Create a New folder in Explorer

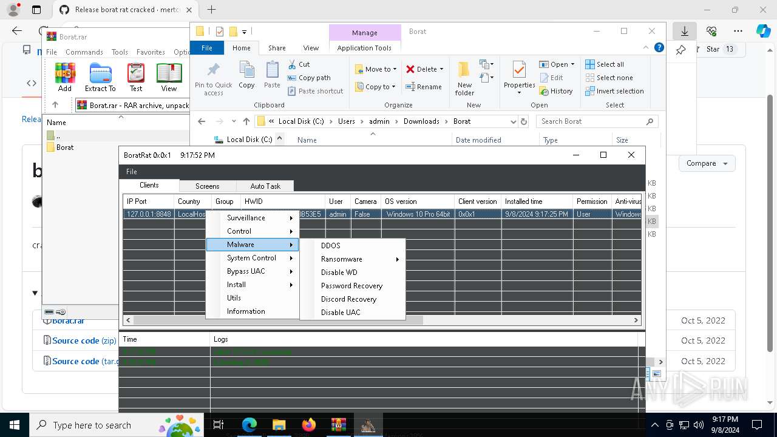pos(465,79)
